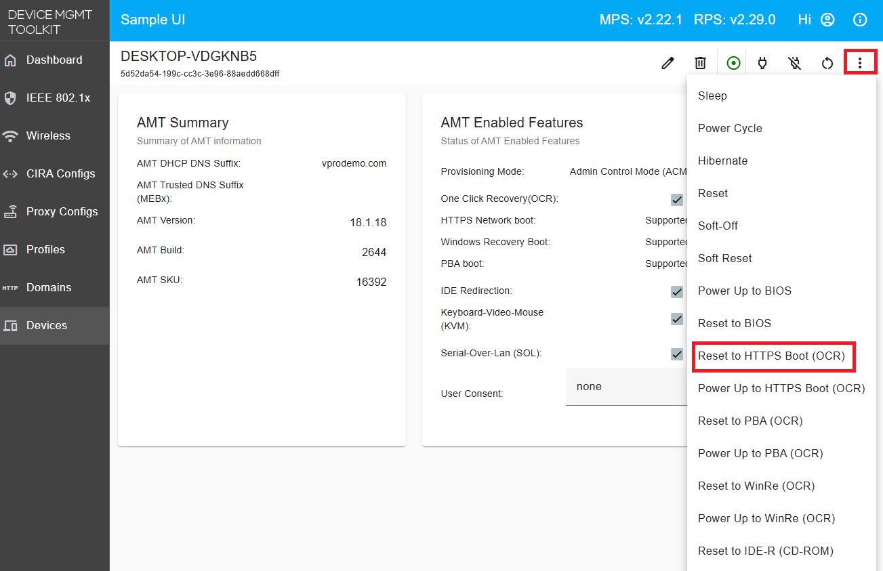Delete the device using the trash icon
Image resolution: width=883 pixels, height=571 pixels.
coord(700,62)
